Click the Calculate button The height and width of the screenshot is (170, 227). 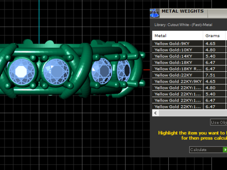[x=208, y=150]
